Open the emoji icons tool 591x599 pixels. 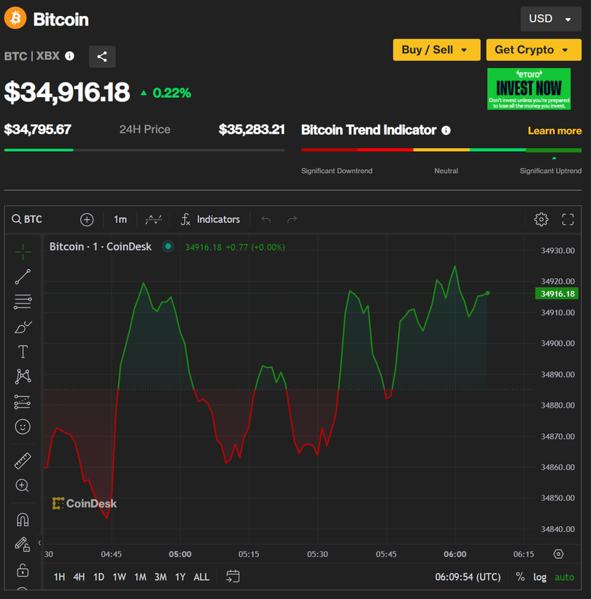click(x=23, y=427)
